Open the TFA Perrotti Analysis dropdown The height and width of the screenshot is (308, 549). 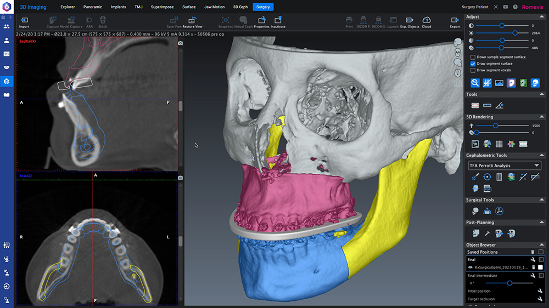(505, 166)
